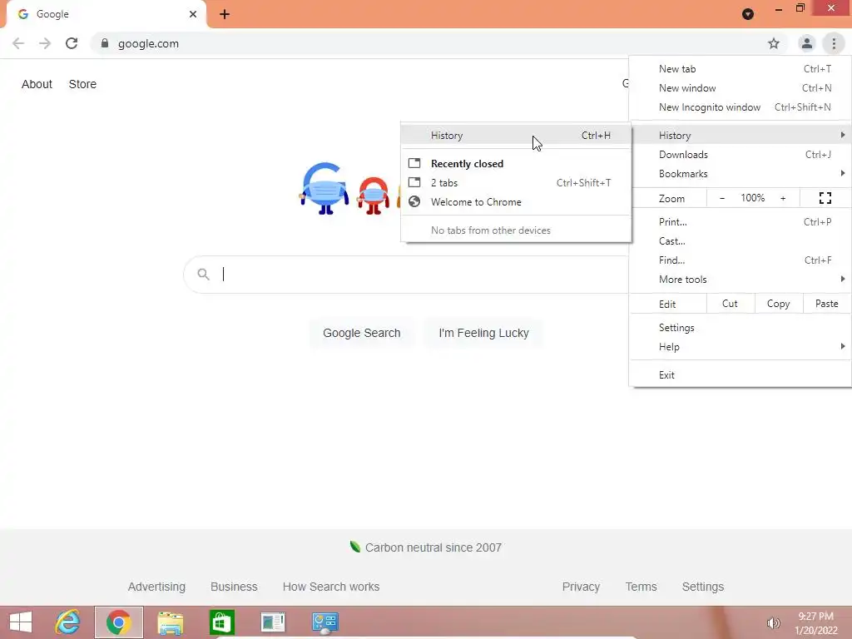Open Downloads from the menu

(x=740, y=154)
